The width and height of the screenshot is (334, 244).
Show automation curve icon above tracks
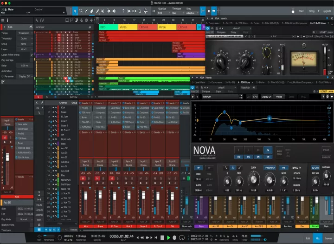[42, 20]
